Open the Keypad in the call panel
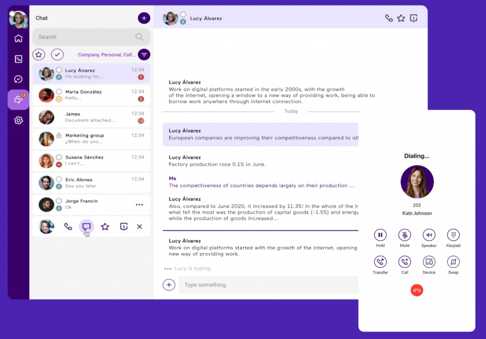Viewport: 486px width, 339px height. [453, 235]
